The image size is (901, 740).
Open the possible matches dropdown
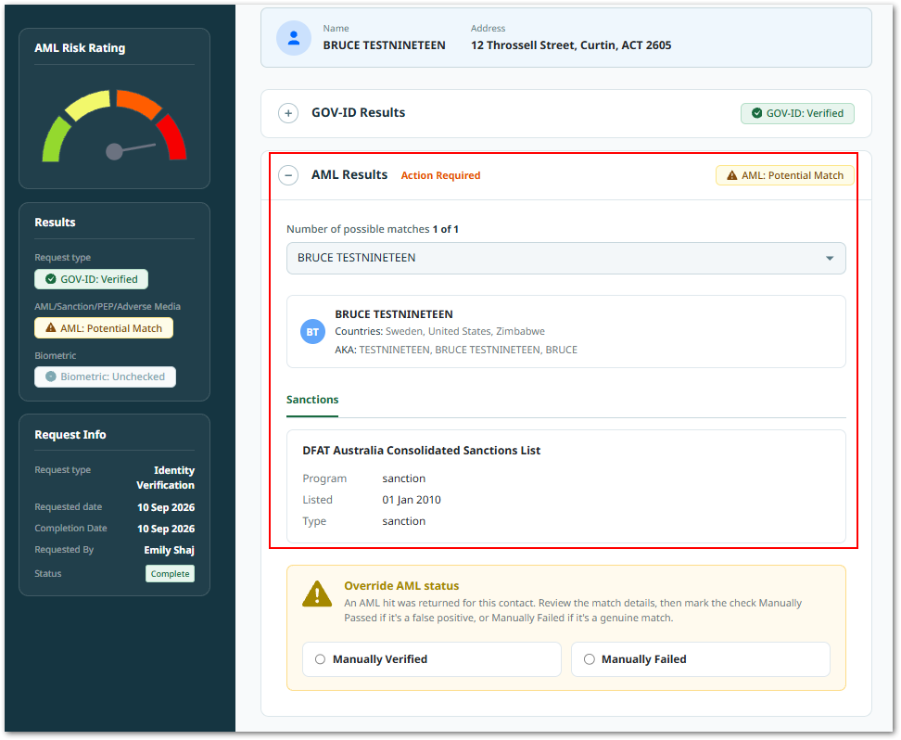click(566, 258)
